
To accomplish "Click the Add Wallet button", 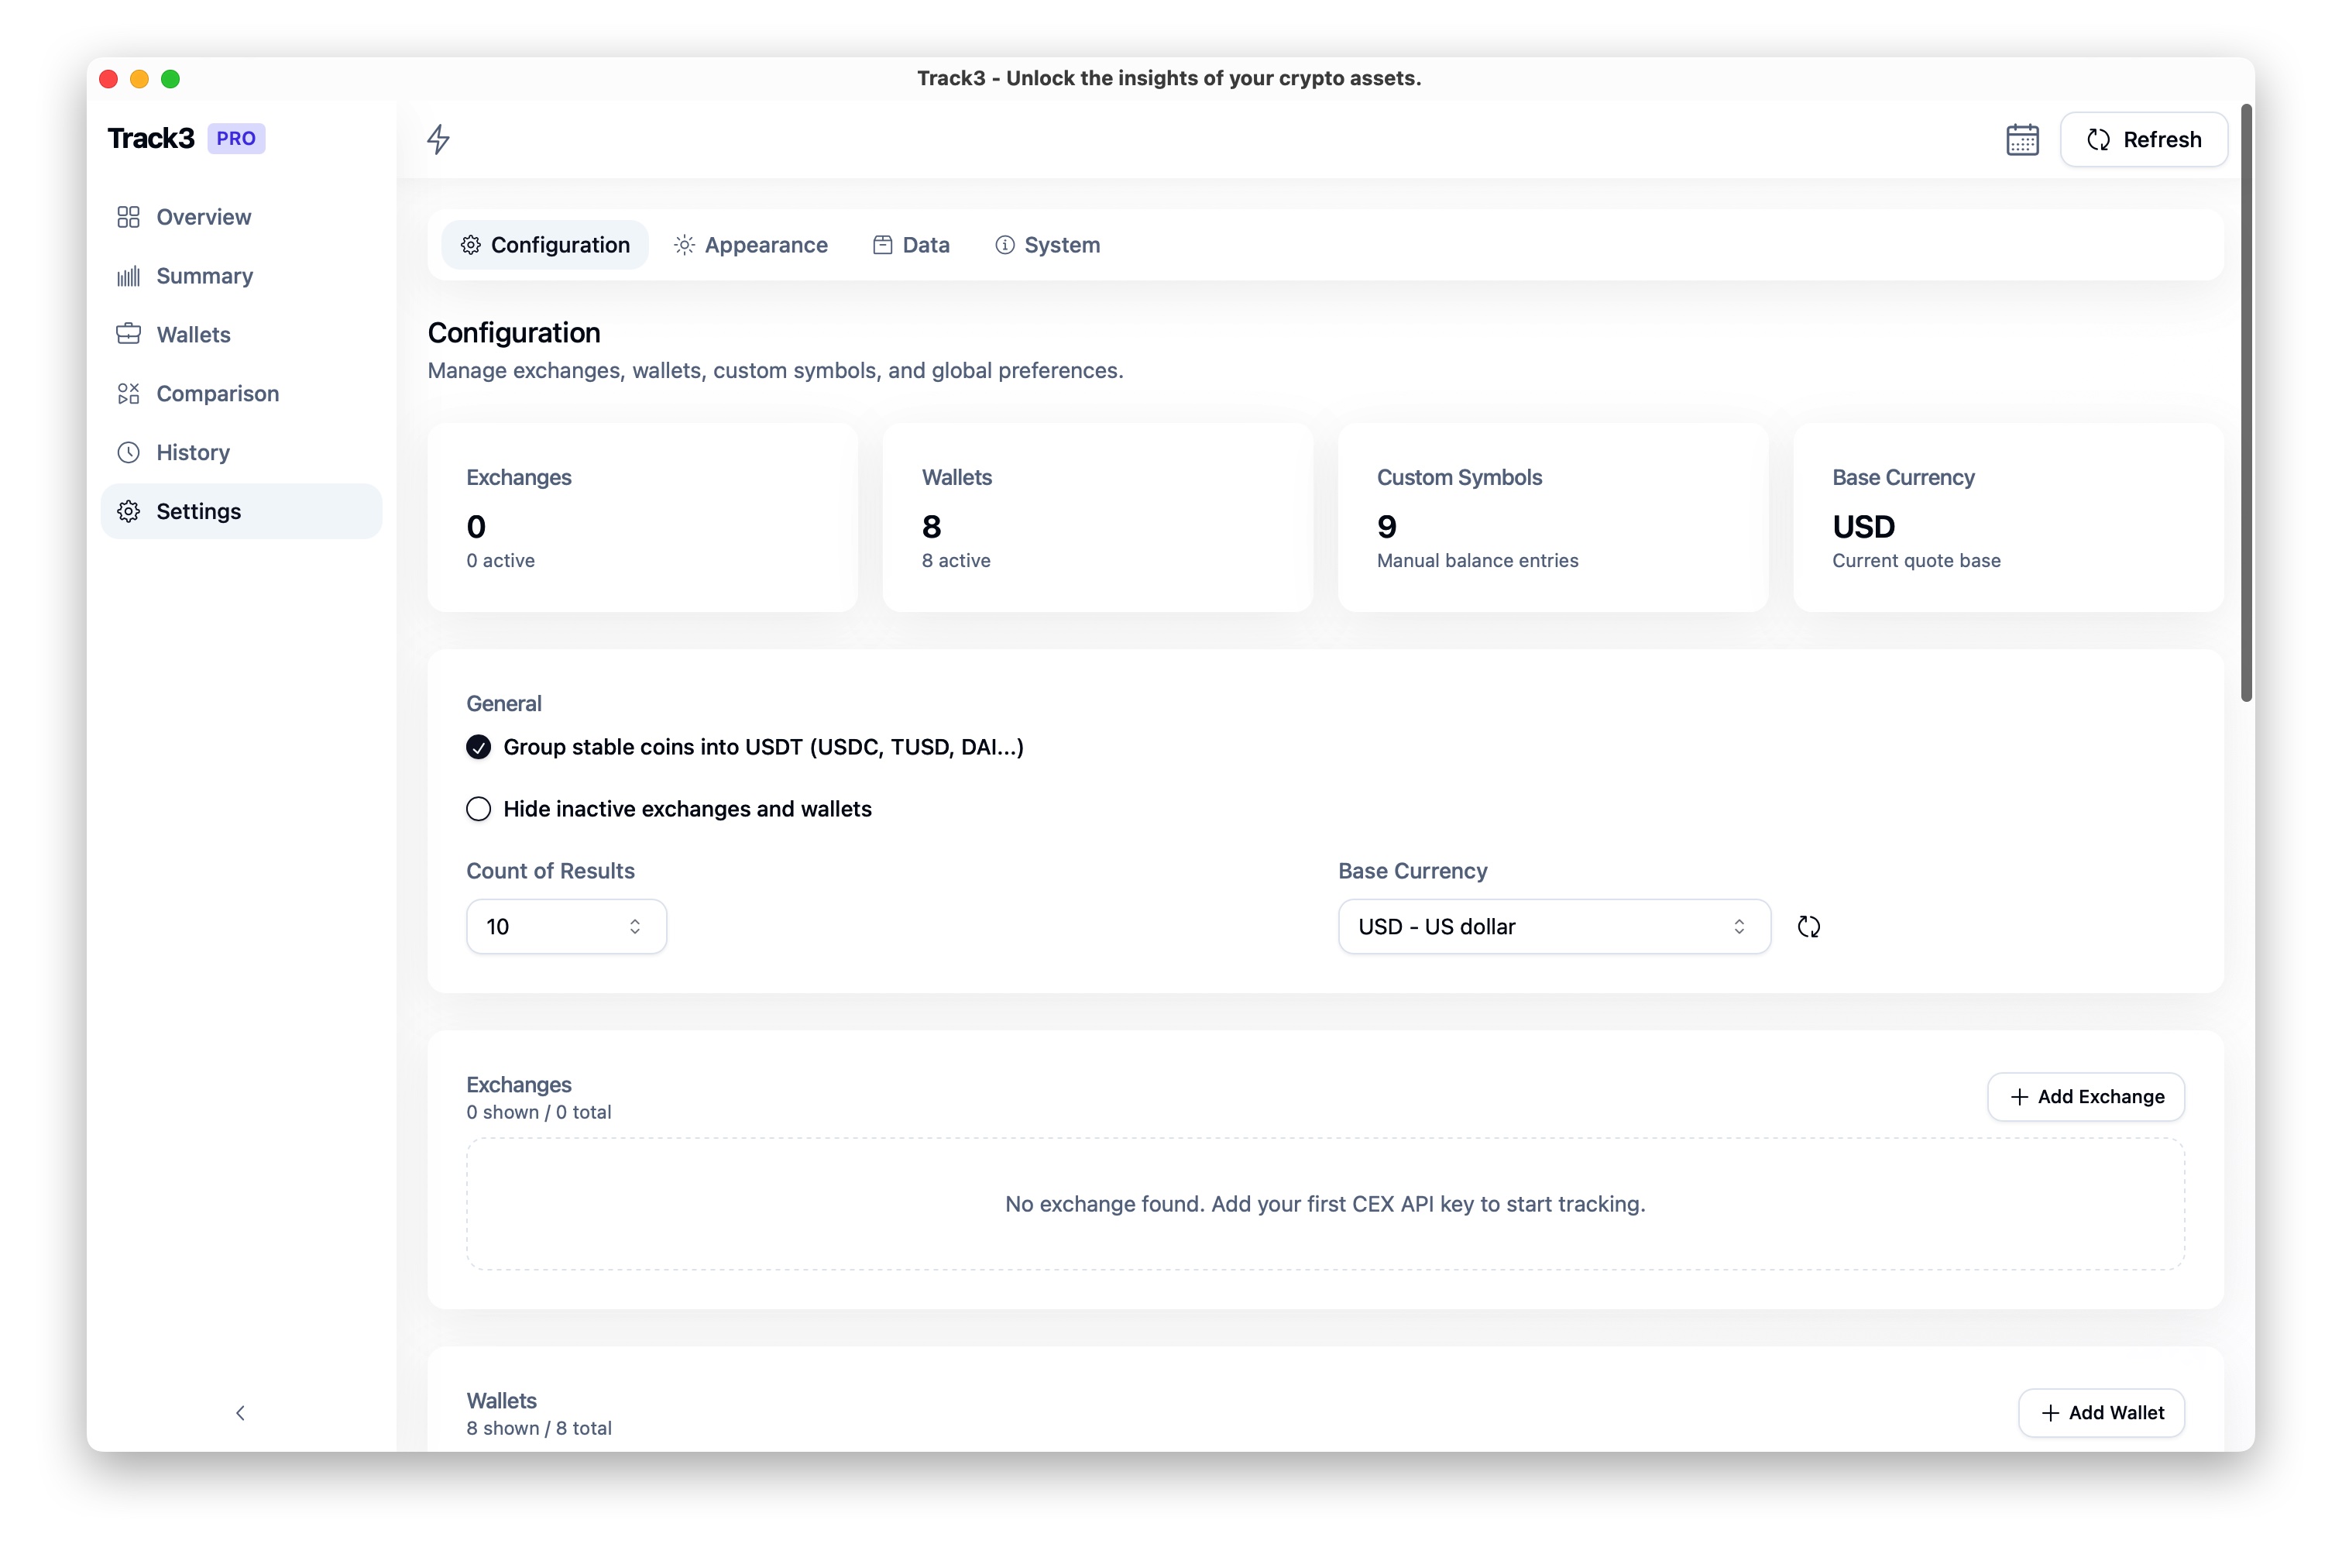I will pyautogui.click(x=2101, y=1413).
